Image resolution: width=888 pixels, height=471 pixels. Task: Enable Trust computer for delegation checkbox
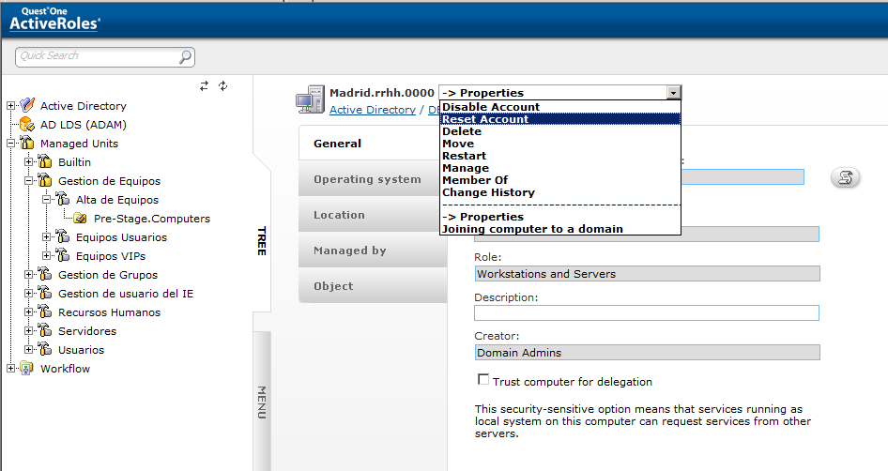pos(483,379)
